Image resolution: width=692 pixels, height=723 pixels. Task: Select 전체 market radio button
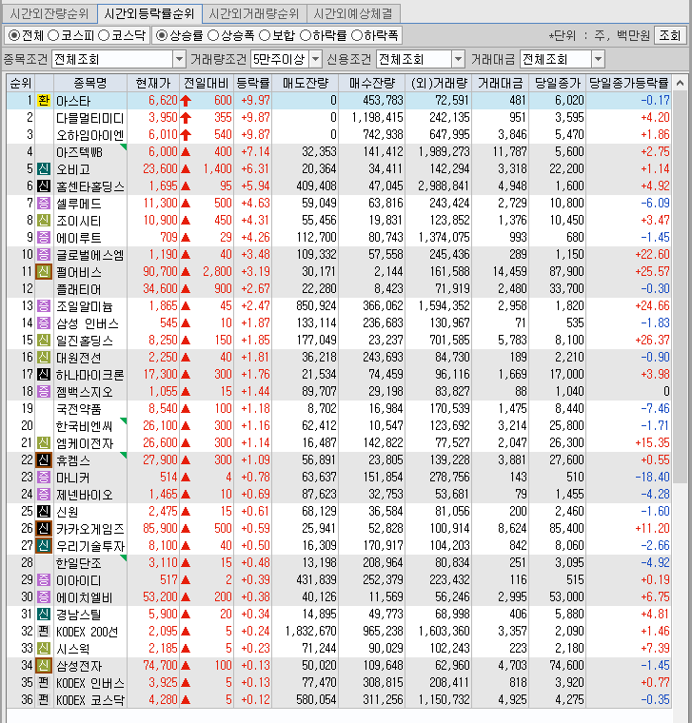[x=15, y=35]
